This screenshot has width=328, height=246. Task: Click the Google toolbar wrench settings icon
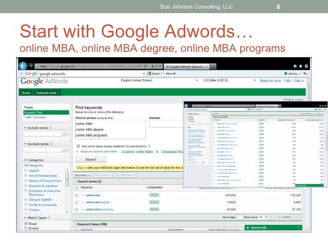pyautogui.click(x=305, y=73)
